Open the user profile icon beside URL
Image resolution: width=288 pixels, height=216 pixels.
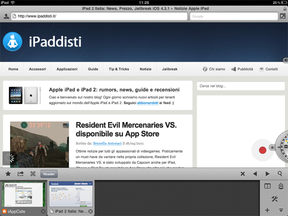coord(6,16)
